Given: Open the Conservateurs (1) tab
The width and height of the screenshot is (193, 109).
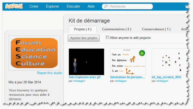Looking at the screenshot, I should pyautogui.click(x=156, y=29).
